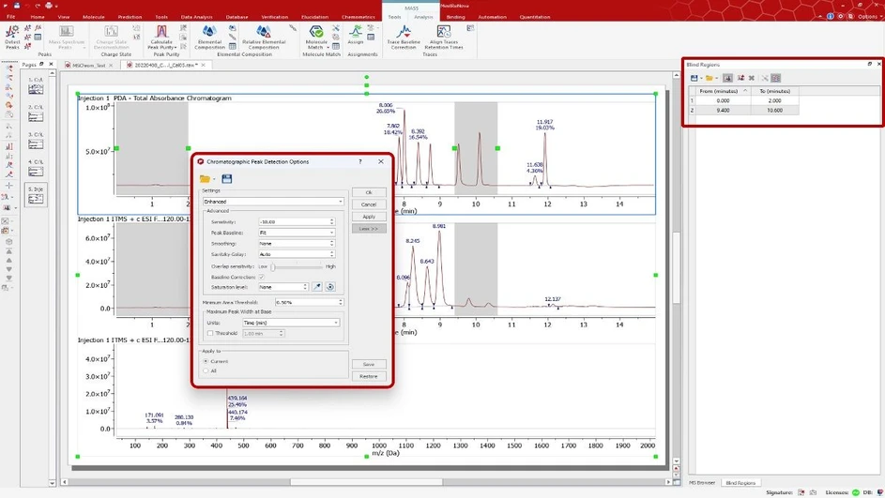Click the Save button in the dialog
This screenshot has width=885, height=498.
(x=369, y=364)
